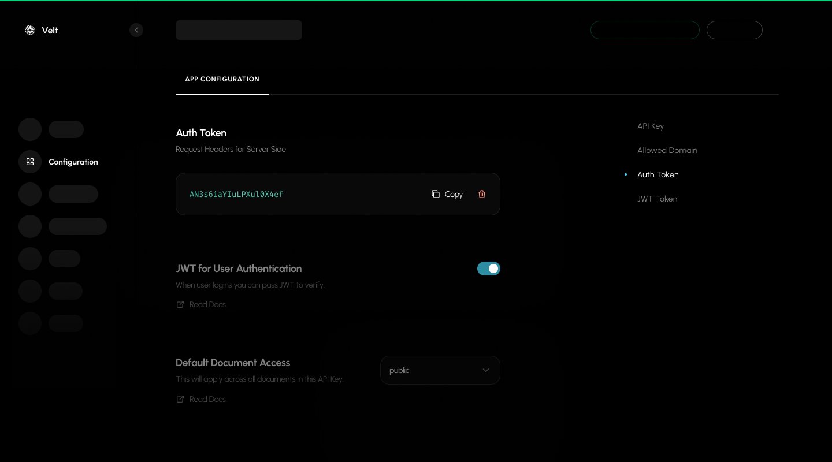The image size is (832, 462).
Task: Click the Velt brand name
Action: coord(50,31)
